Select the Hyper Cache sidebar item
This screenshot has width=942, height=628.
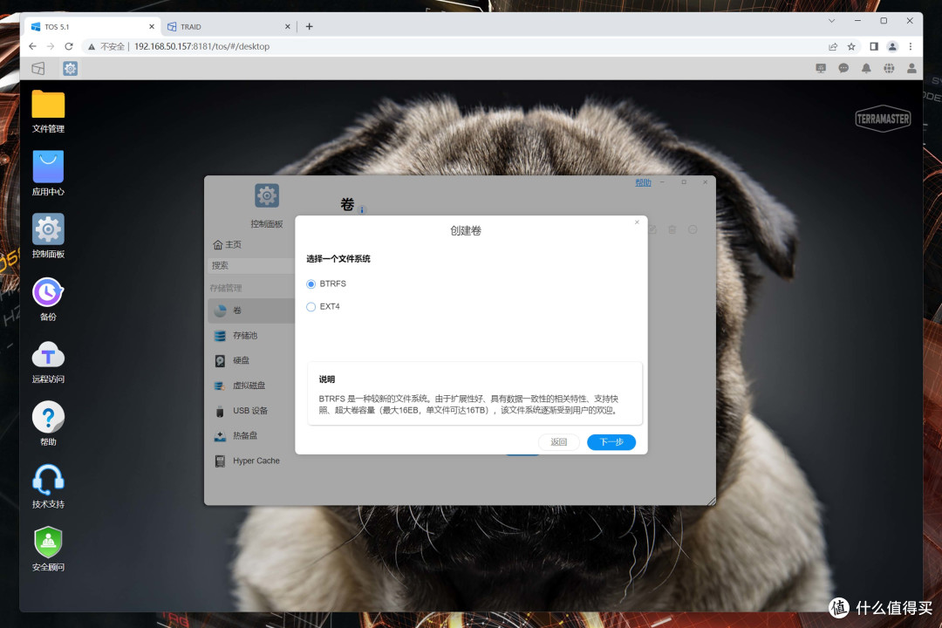pyautogui.click(x=251, y=461)
